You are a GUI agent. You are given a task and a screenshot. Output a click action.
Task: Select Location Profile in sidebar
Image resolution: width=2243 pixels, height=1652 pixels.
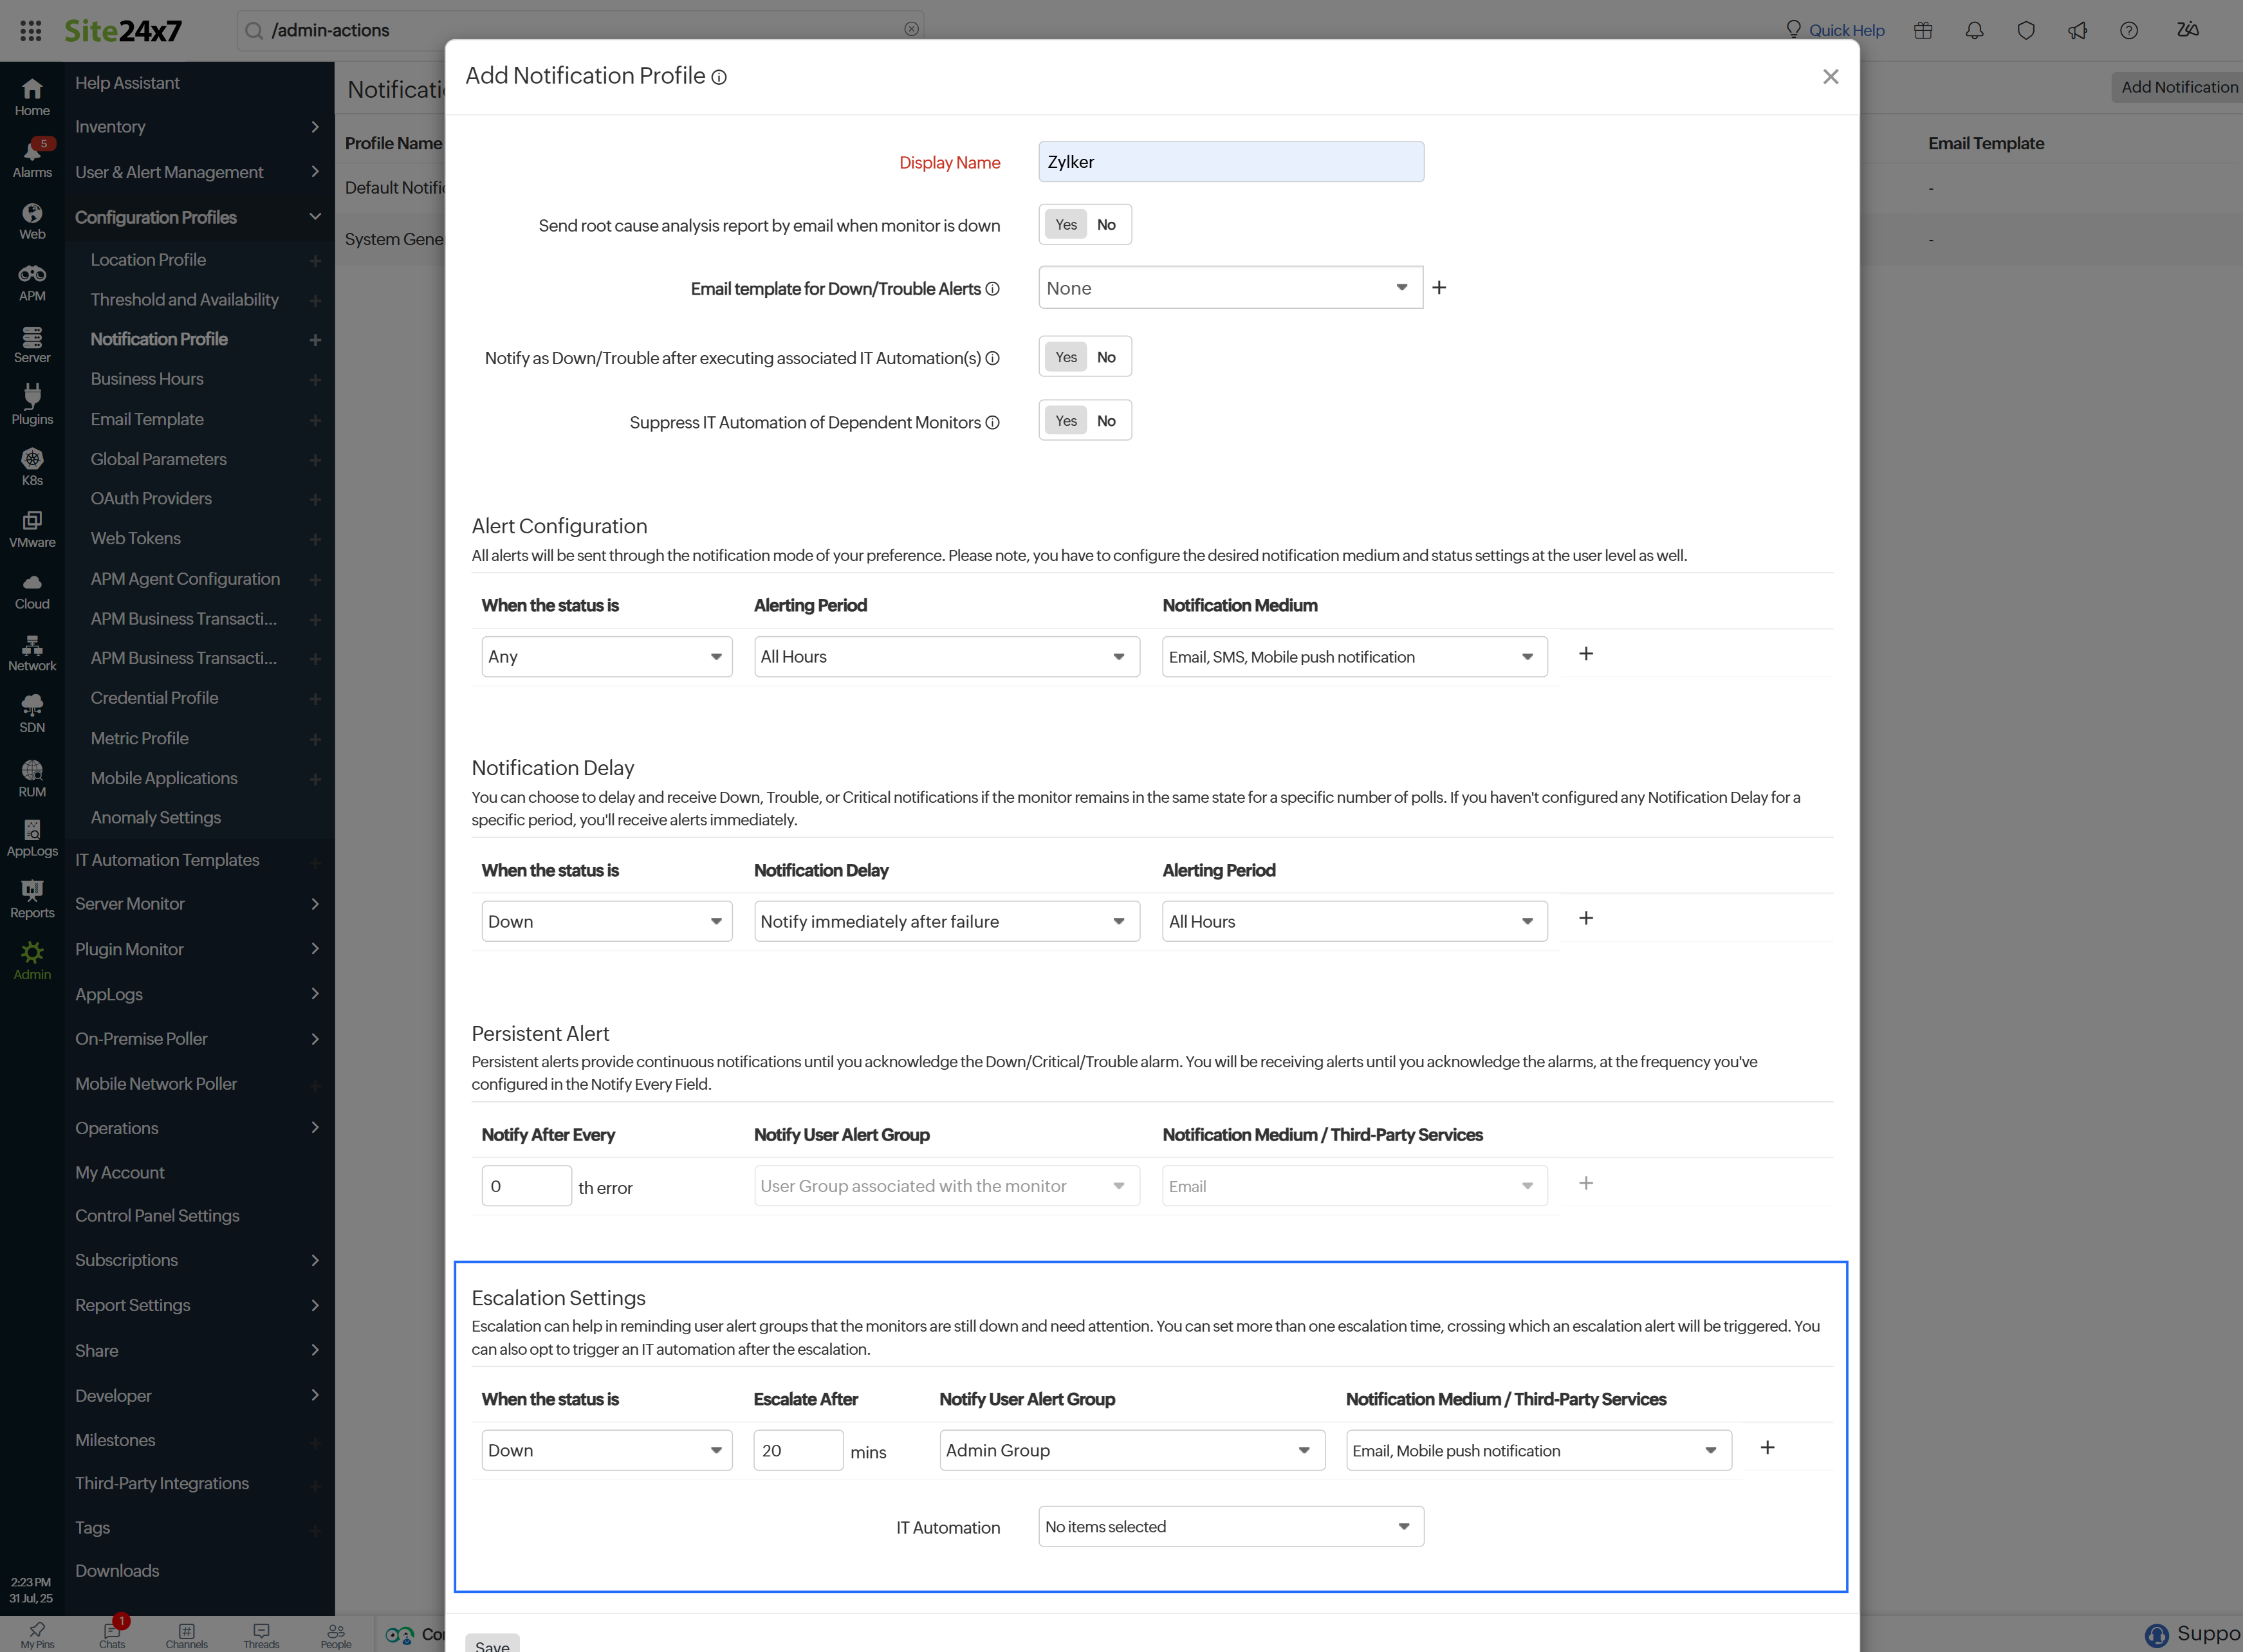point(148,259)
